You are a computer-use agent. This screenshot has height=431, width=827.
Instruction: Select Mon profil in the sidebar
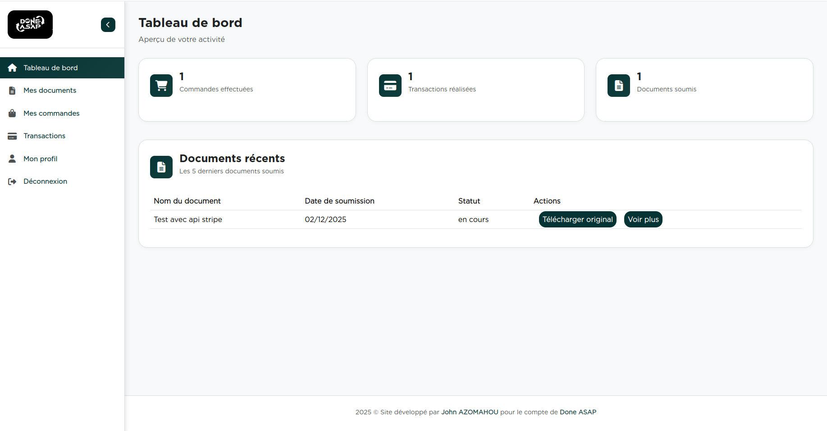[40, 159]
